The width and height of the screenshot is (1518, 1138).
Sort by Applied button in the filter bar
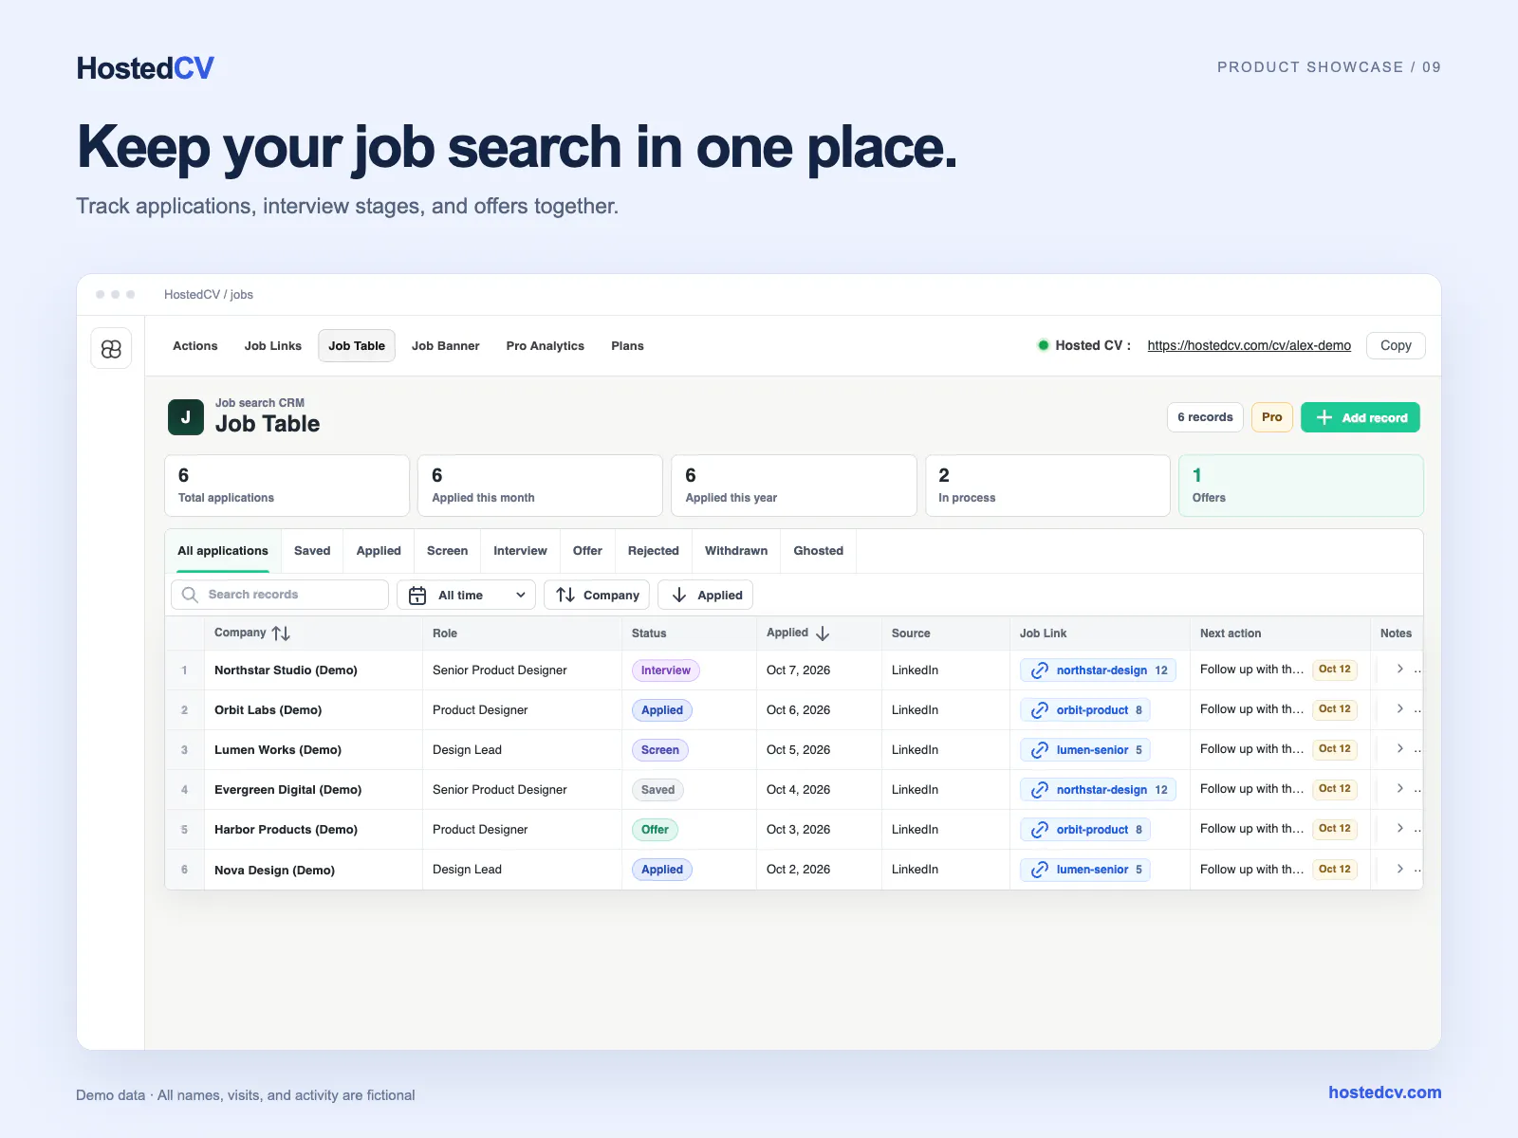(705, 596)
